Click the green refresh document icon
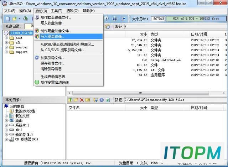Image resolution: width=228 pixels, height=167 pixels. click(108, 100)
